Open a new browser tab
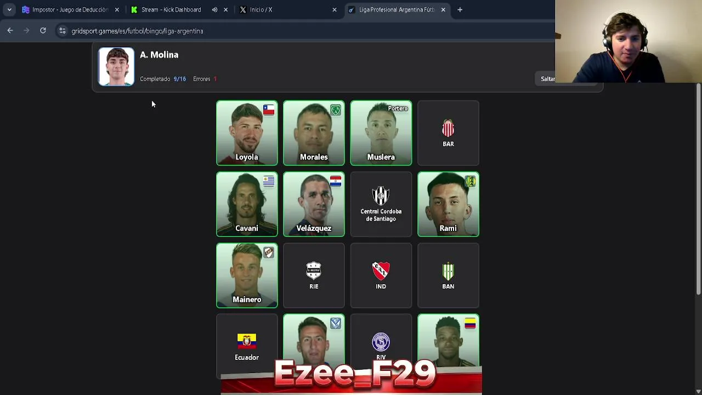 coord(460,9)
